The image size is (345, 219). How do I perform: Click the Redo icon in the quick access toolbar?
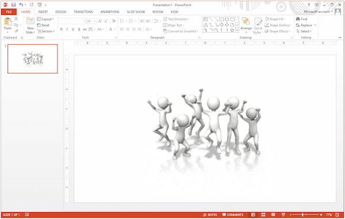click(32, 5)
